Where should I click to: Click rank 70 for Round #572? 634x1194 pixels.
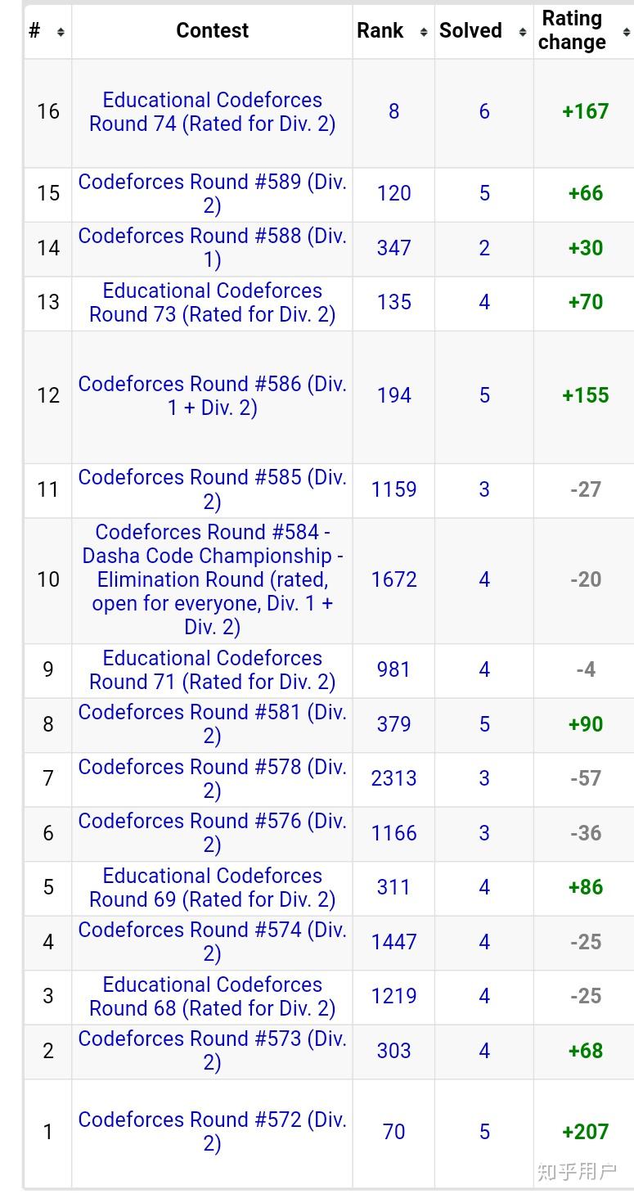point(393,1132)
